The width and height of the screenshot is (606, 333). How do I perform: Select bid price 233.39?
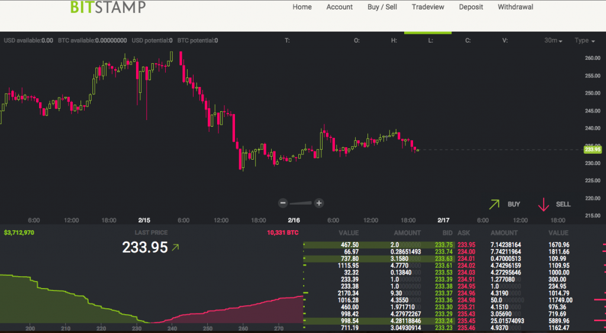coord(444,280)
